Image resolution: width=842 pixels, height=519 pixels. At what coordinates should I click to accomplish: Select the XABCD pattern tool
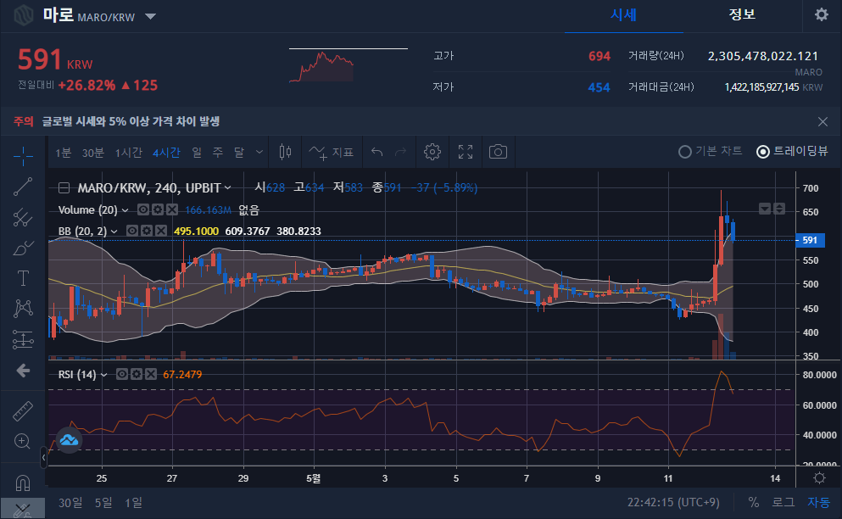tap(23, 309)
